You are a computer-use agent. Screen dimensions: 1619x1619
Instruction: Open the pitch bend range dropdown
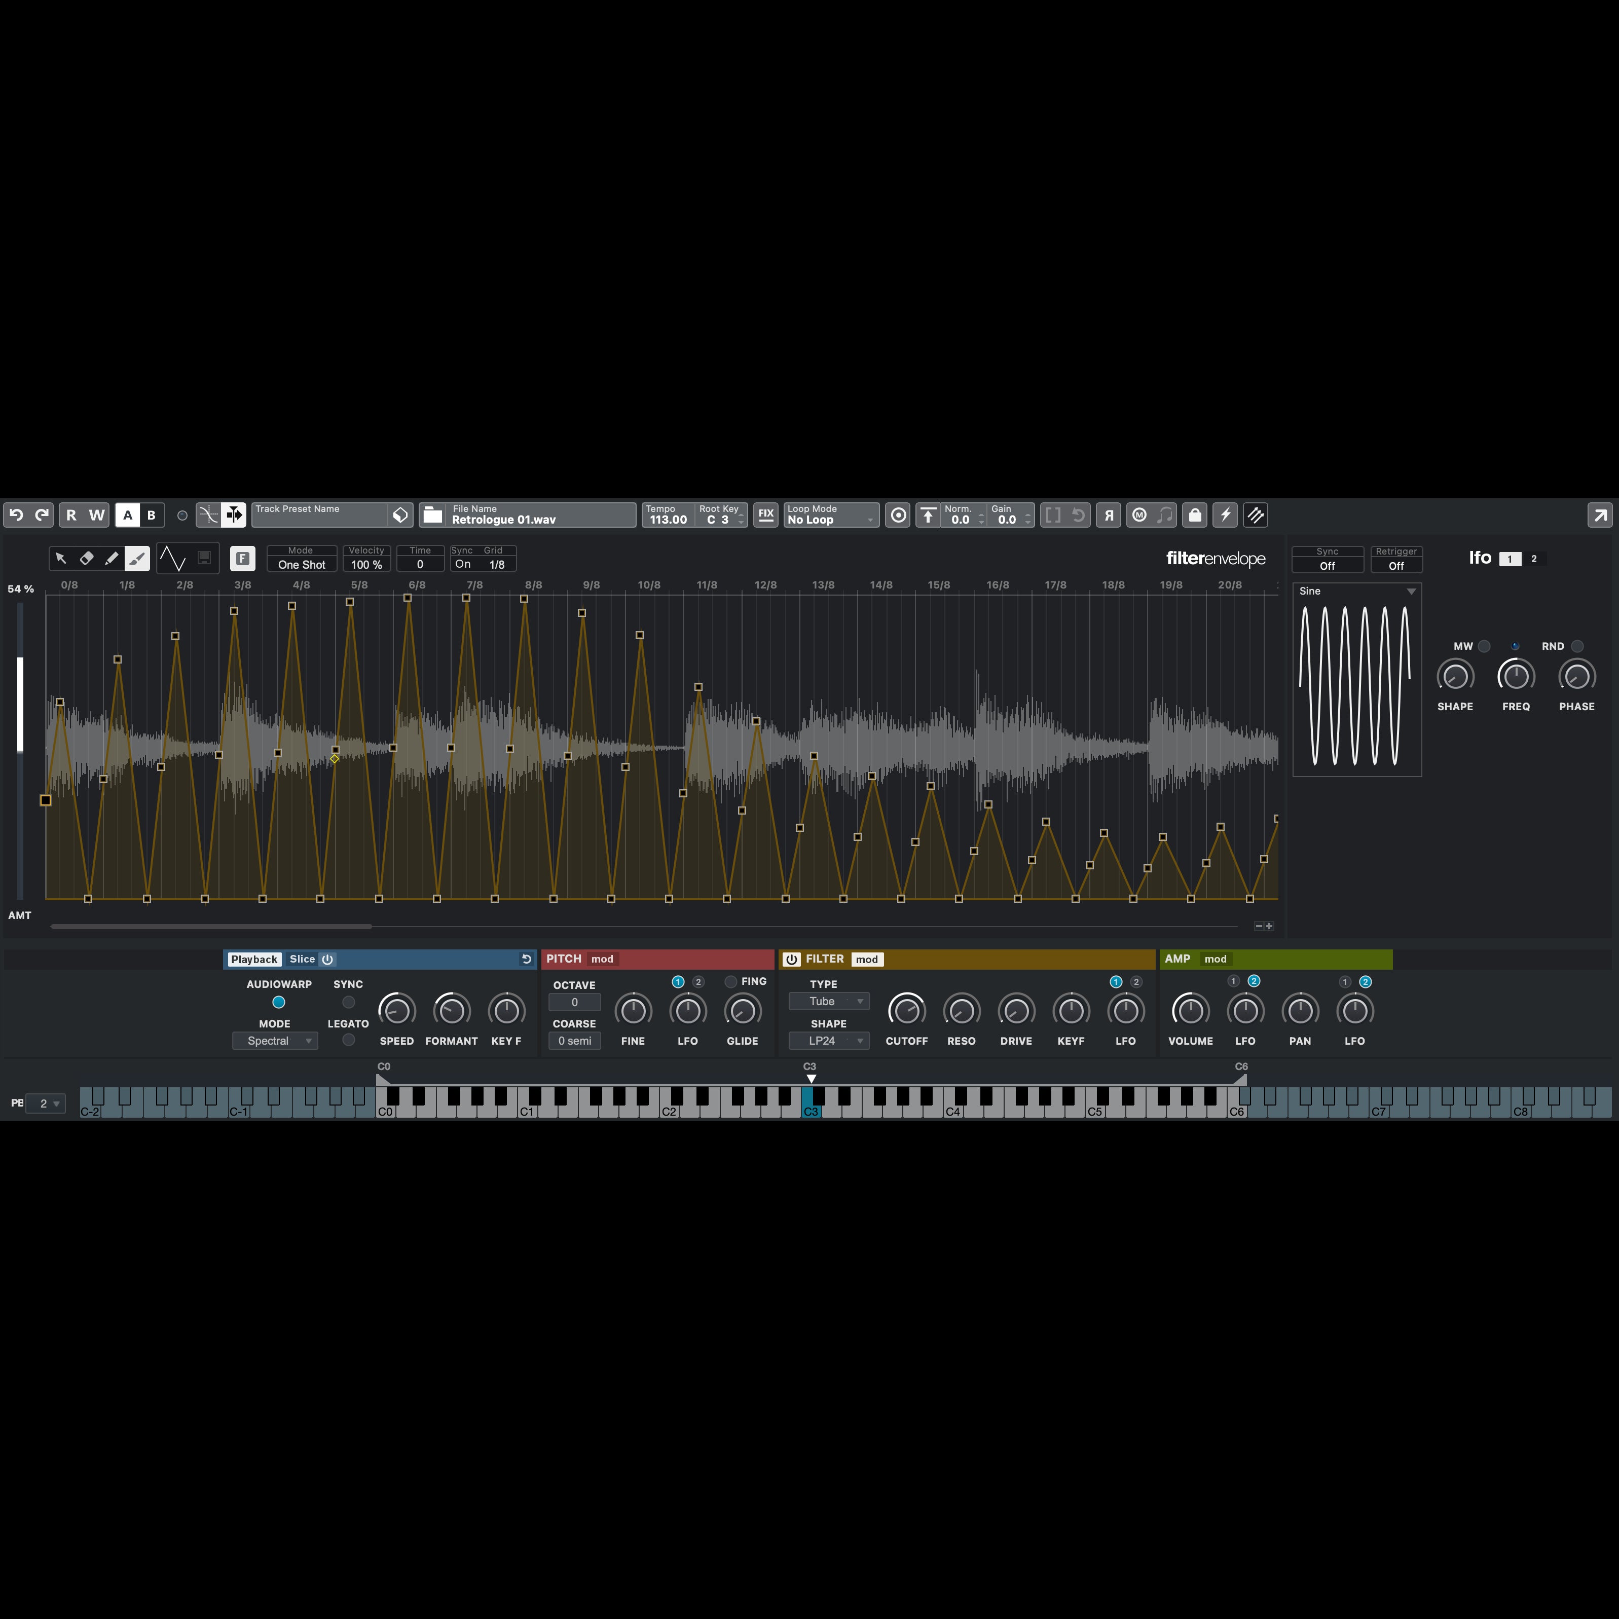pyautogui.click(x=45, y=1103)
